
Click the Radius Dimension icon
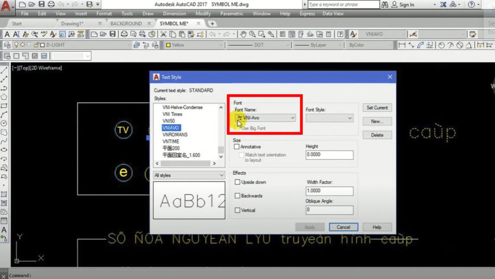442,45
